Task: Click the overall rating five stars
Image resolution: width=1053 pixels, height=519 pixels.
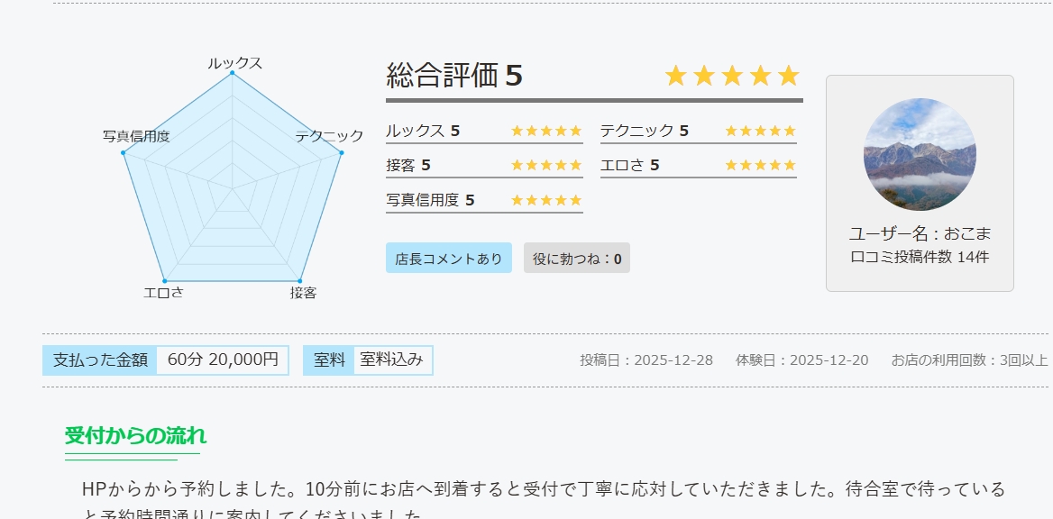Action: 732,77
